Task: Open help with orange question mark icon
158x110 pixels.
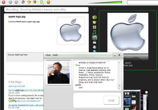Action: point(48,2)
